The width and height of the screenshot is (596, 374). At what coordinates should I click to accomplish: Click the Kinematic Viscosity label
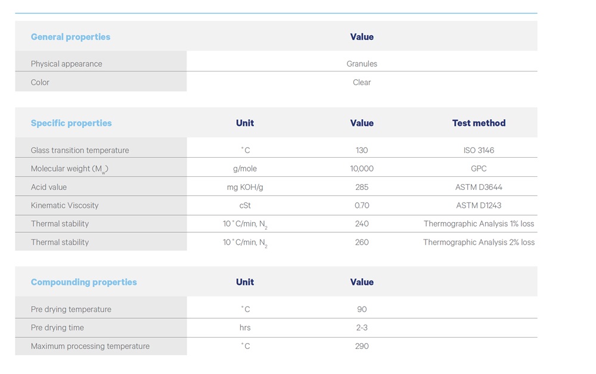(x=64, y=205)
